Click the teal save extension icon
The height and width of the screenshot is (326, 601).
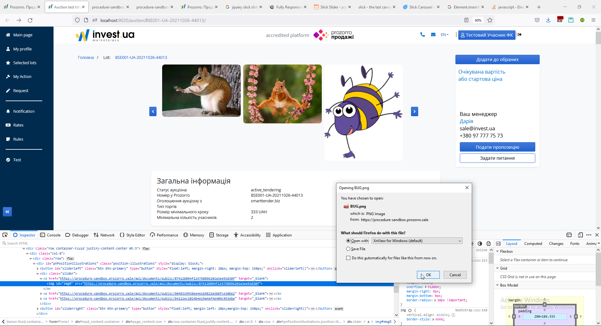[x=571, y=20]
